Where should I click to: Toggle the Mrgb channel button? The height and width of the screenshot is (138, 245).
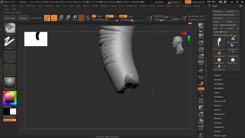[x=99, y=16]
